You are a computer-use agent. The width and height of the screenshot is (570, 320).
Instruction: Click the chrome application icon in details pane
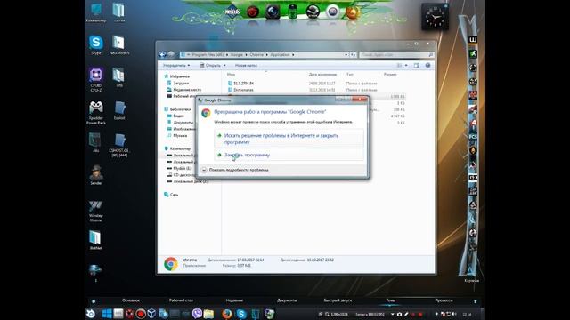tap(170, 264)
